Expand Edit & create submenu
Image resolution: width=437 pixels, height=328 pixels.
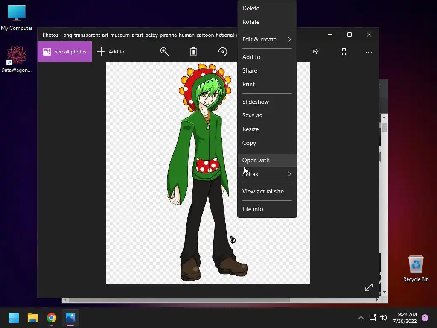[267, 39]
